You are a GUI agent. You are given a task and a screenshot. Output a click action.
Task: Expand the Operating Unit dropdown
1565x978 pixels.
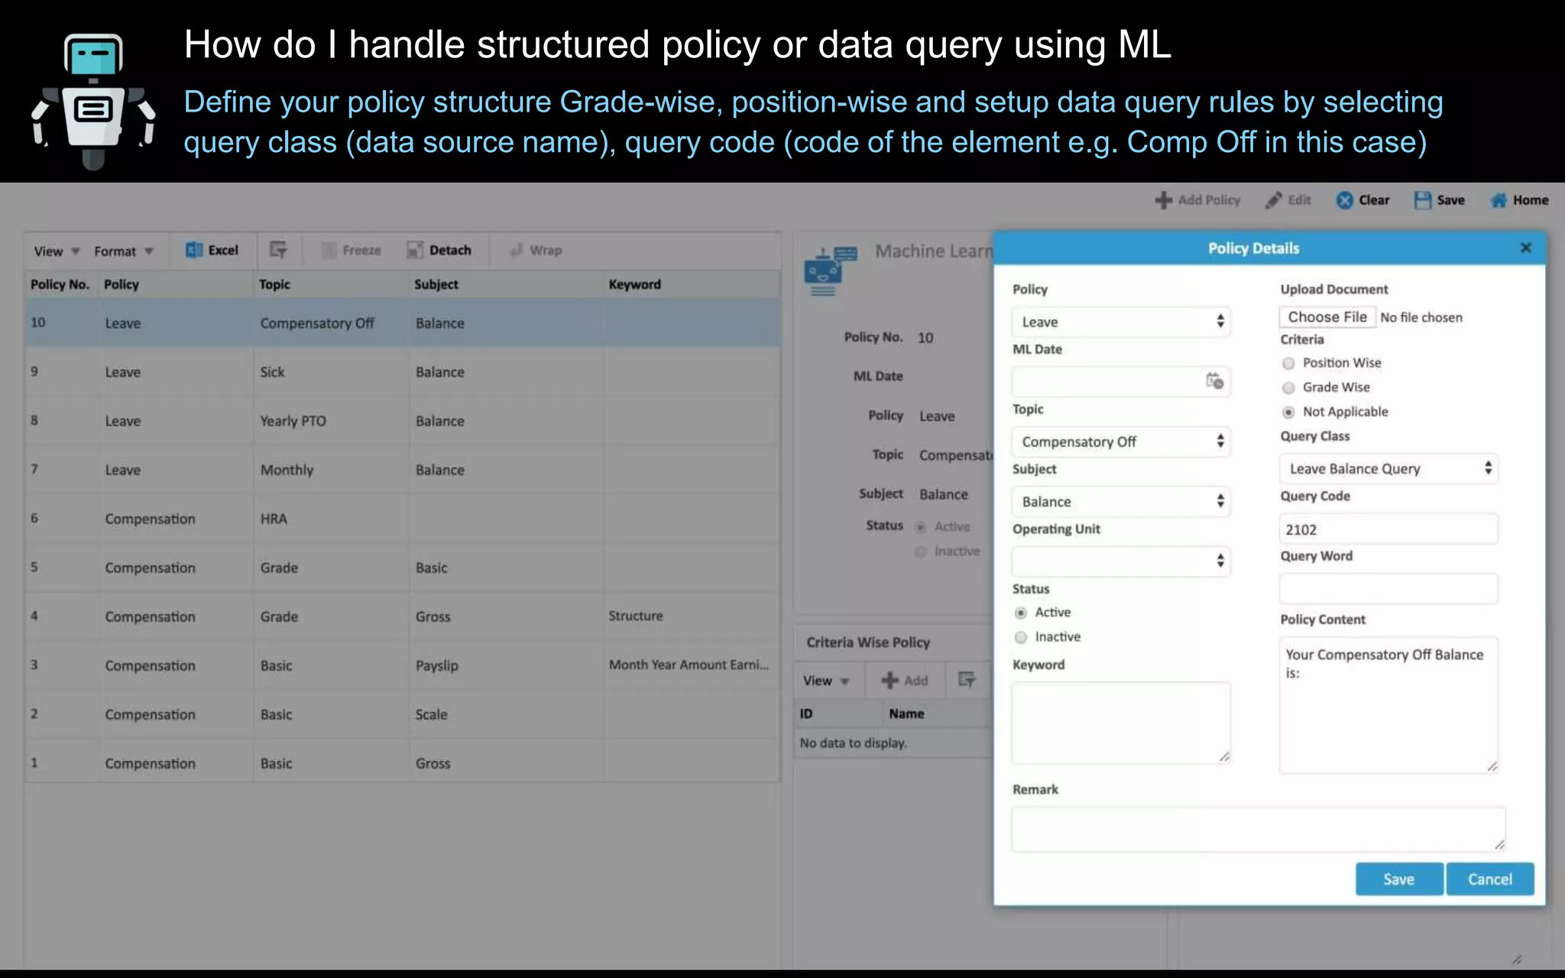tap(1120, 562)
